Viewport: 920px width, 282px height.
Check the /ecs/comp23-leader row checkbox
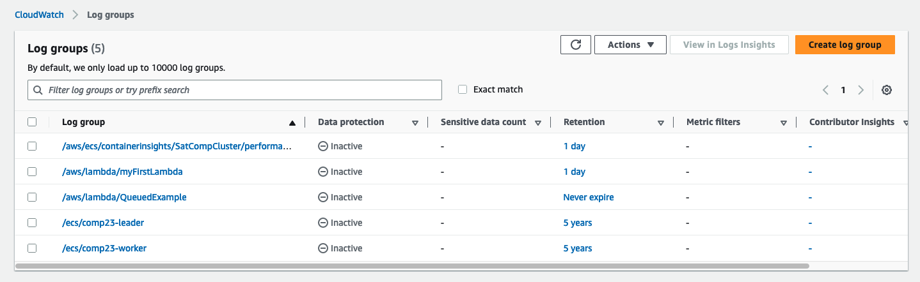pyautogui.click(x=32, y=223)
